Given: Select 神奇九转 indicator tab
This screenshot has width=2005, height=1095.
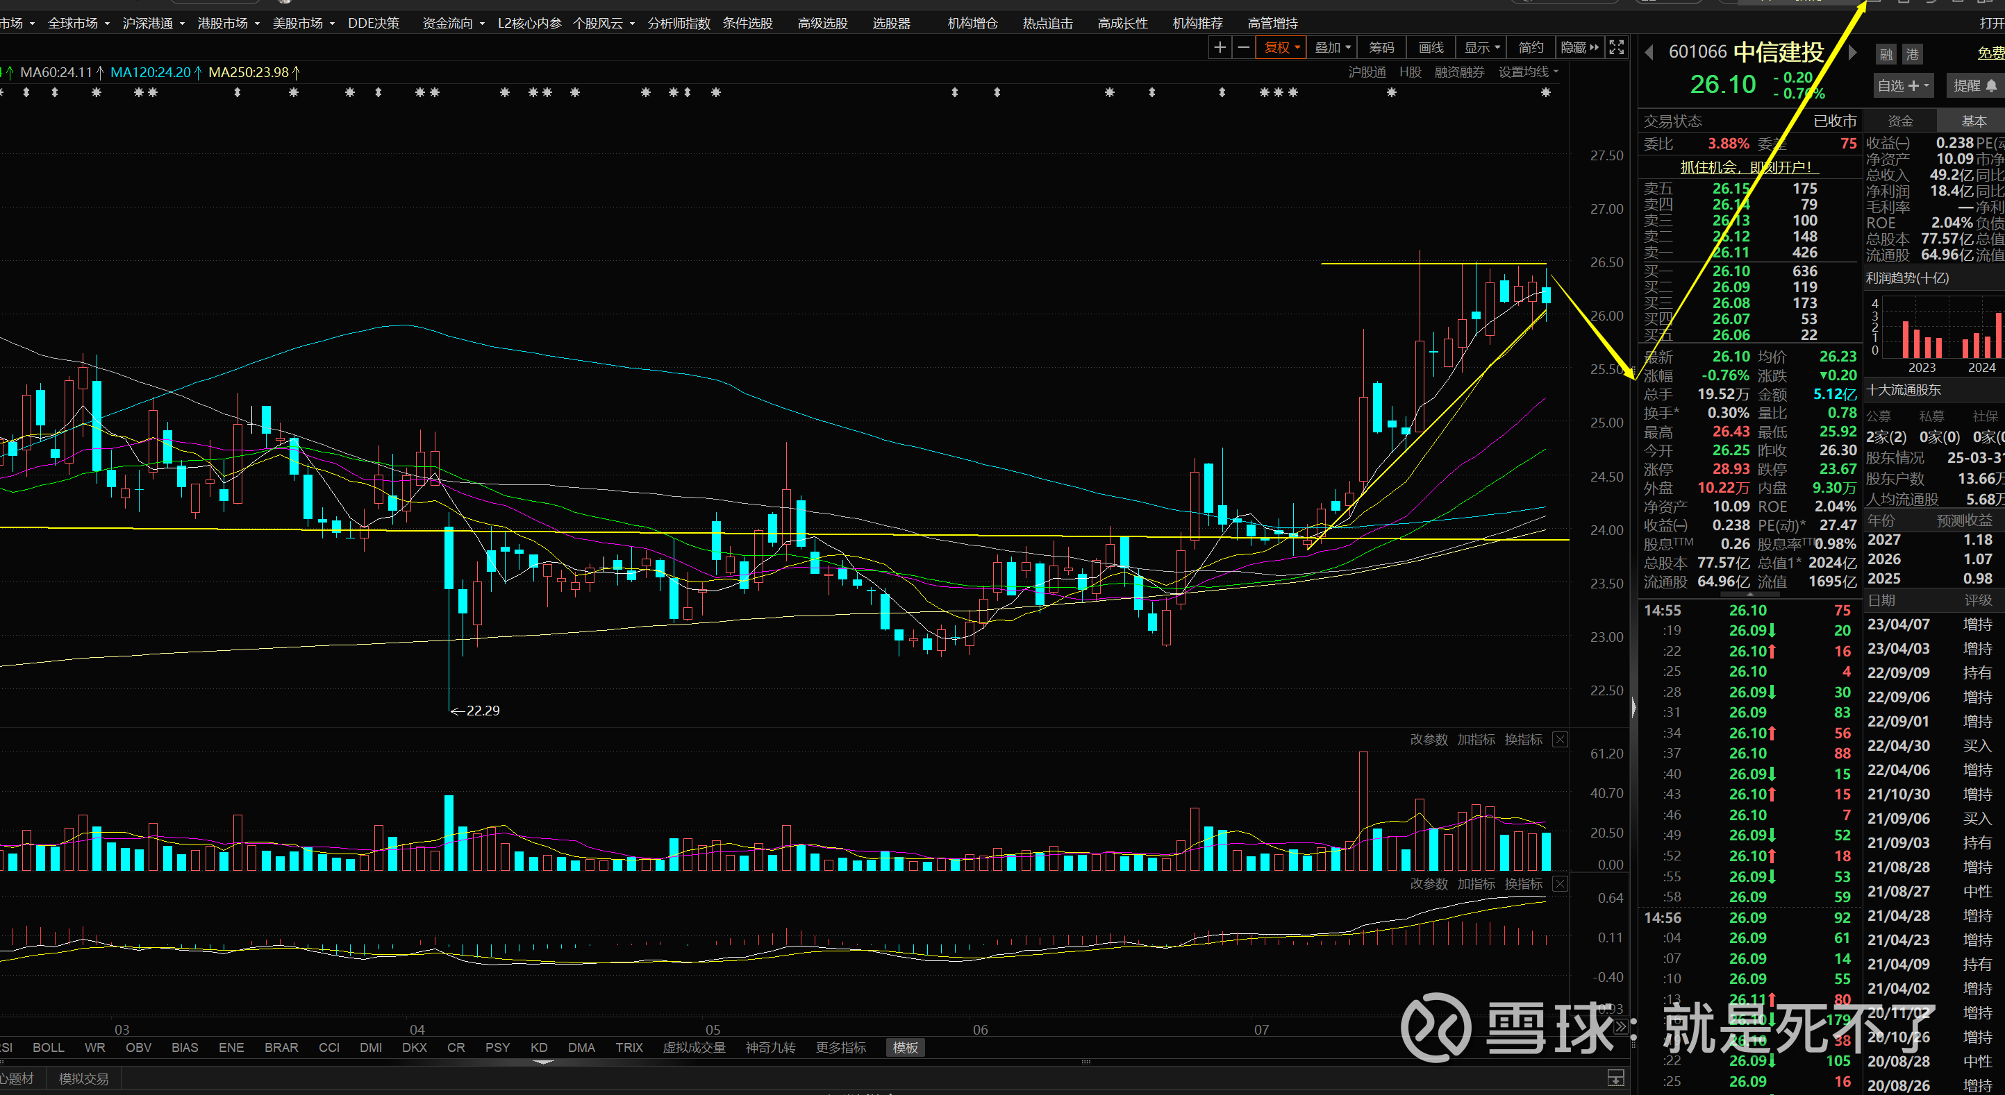Looking at the screenshot, I should coord(769,1048).
